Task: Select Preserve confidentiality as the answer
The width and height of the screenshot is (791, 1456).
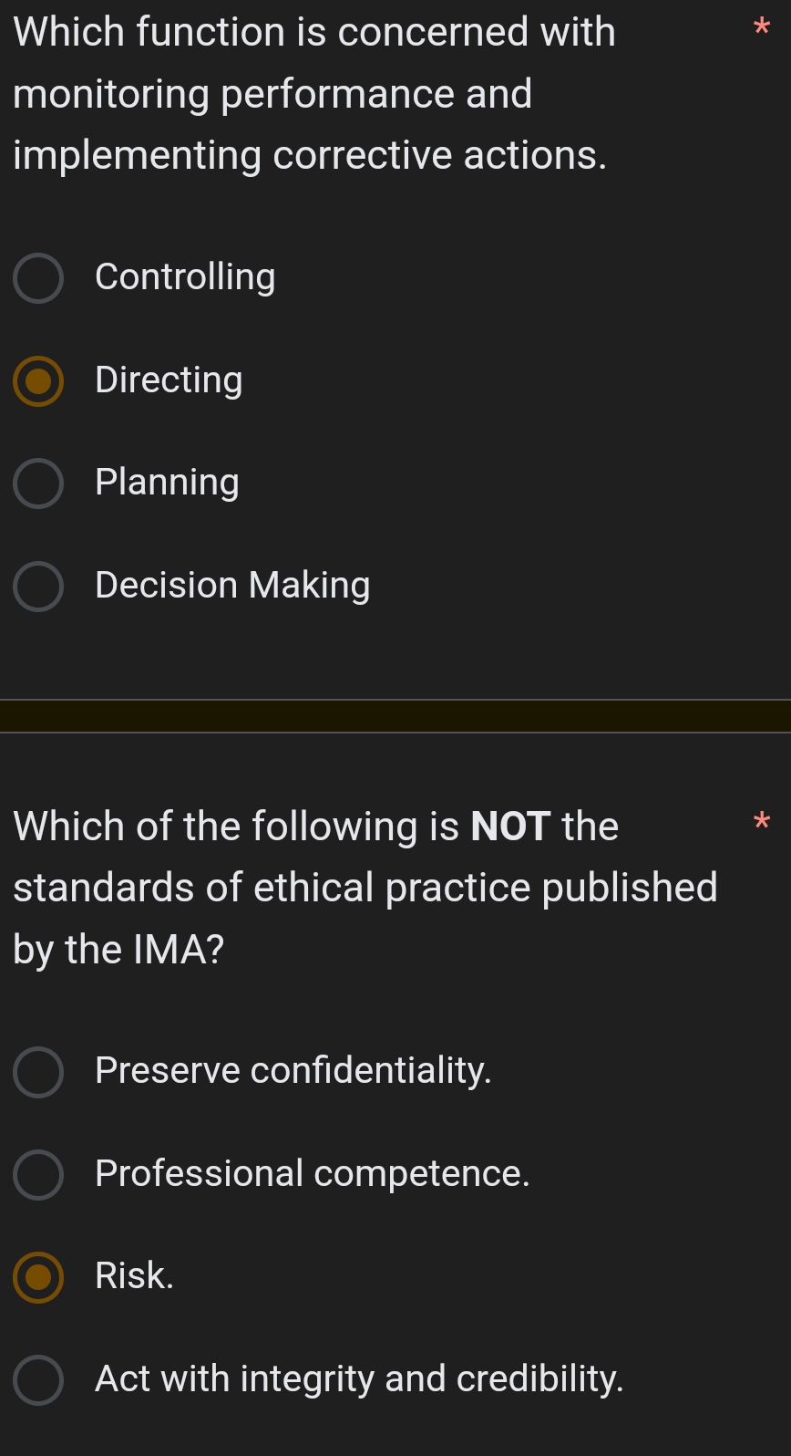Action: 38,1072
